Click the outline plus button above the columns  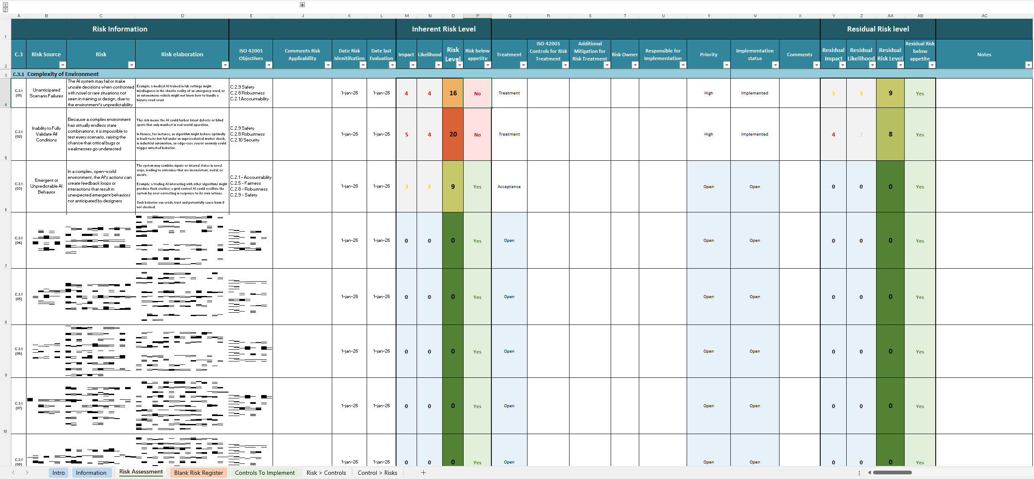pyautogui.click(x=302, y=5)
